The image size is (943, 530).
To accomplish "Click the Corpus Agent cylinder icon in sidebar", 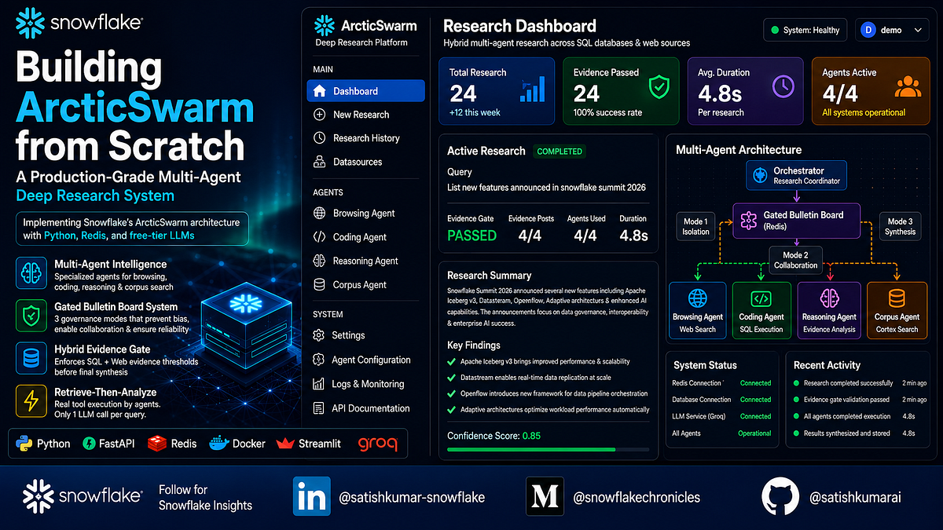I will tap(319, 285).
